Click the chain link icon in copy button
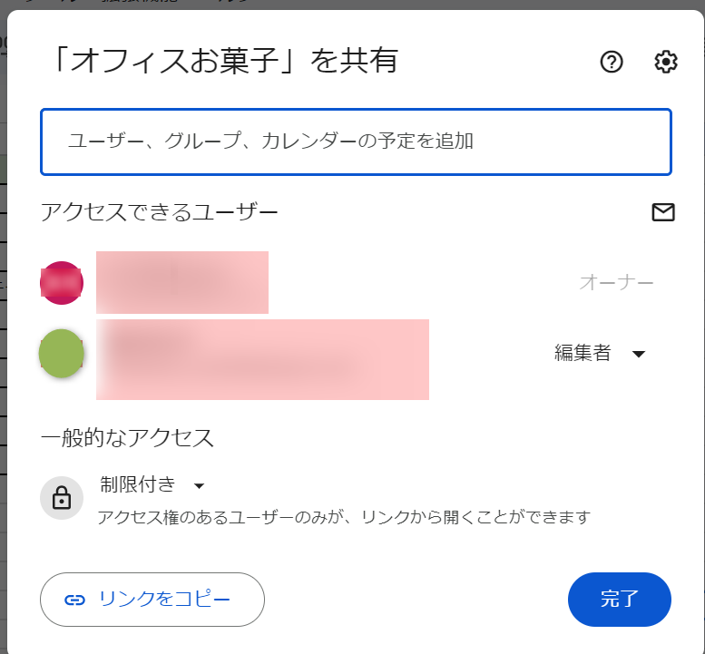705x654 pixels. [74, 600]
